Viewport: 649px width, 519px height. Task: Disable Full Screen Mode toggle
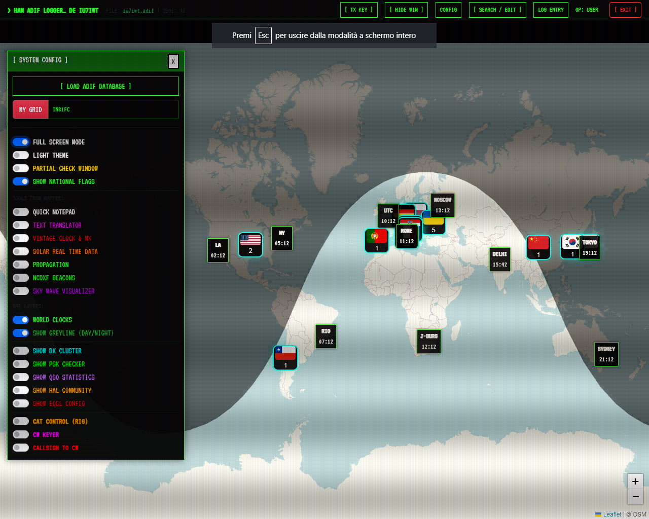click(x=21, y=142)
